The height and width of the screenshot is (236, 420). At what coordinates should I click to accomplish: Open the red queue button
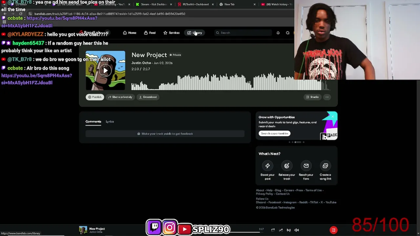click(x=333, y=230)
